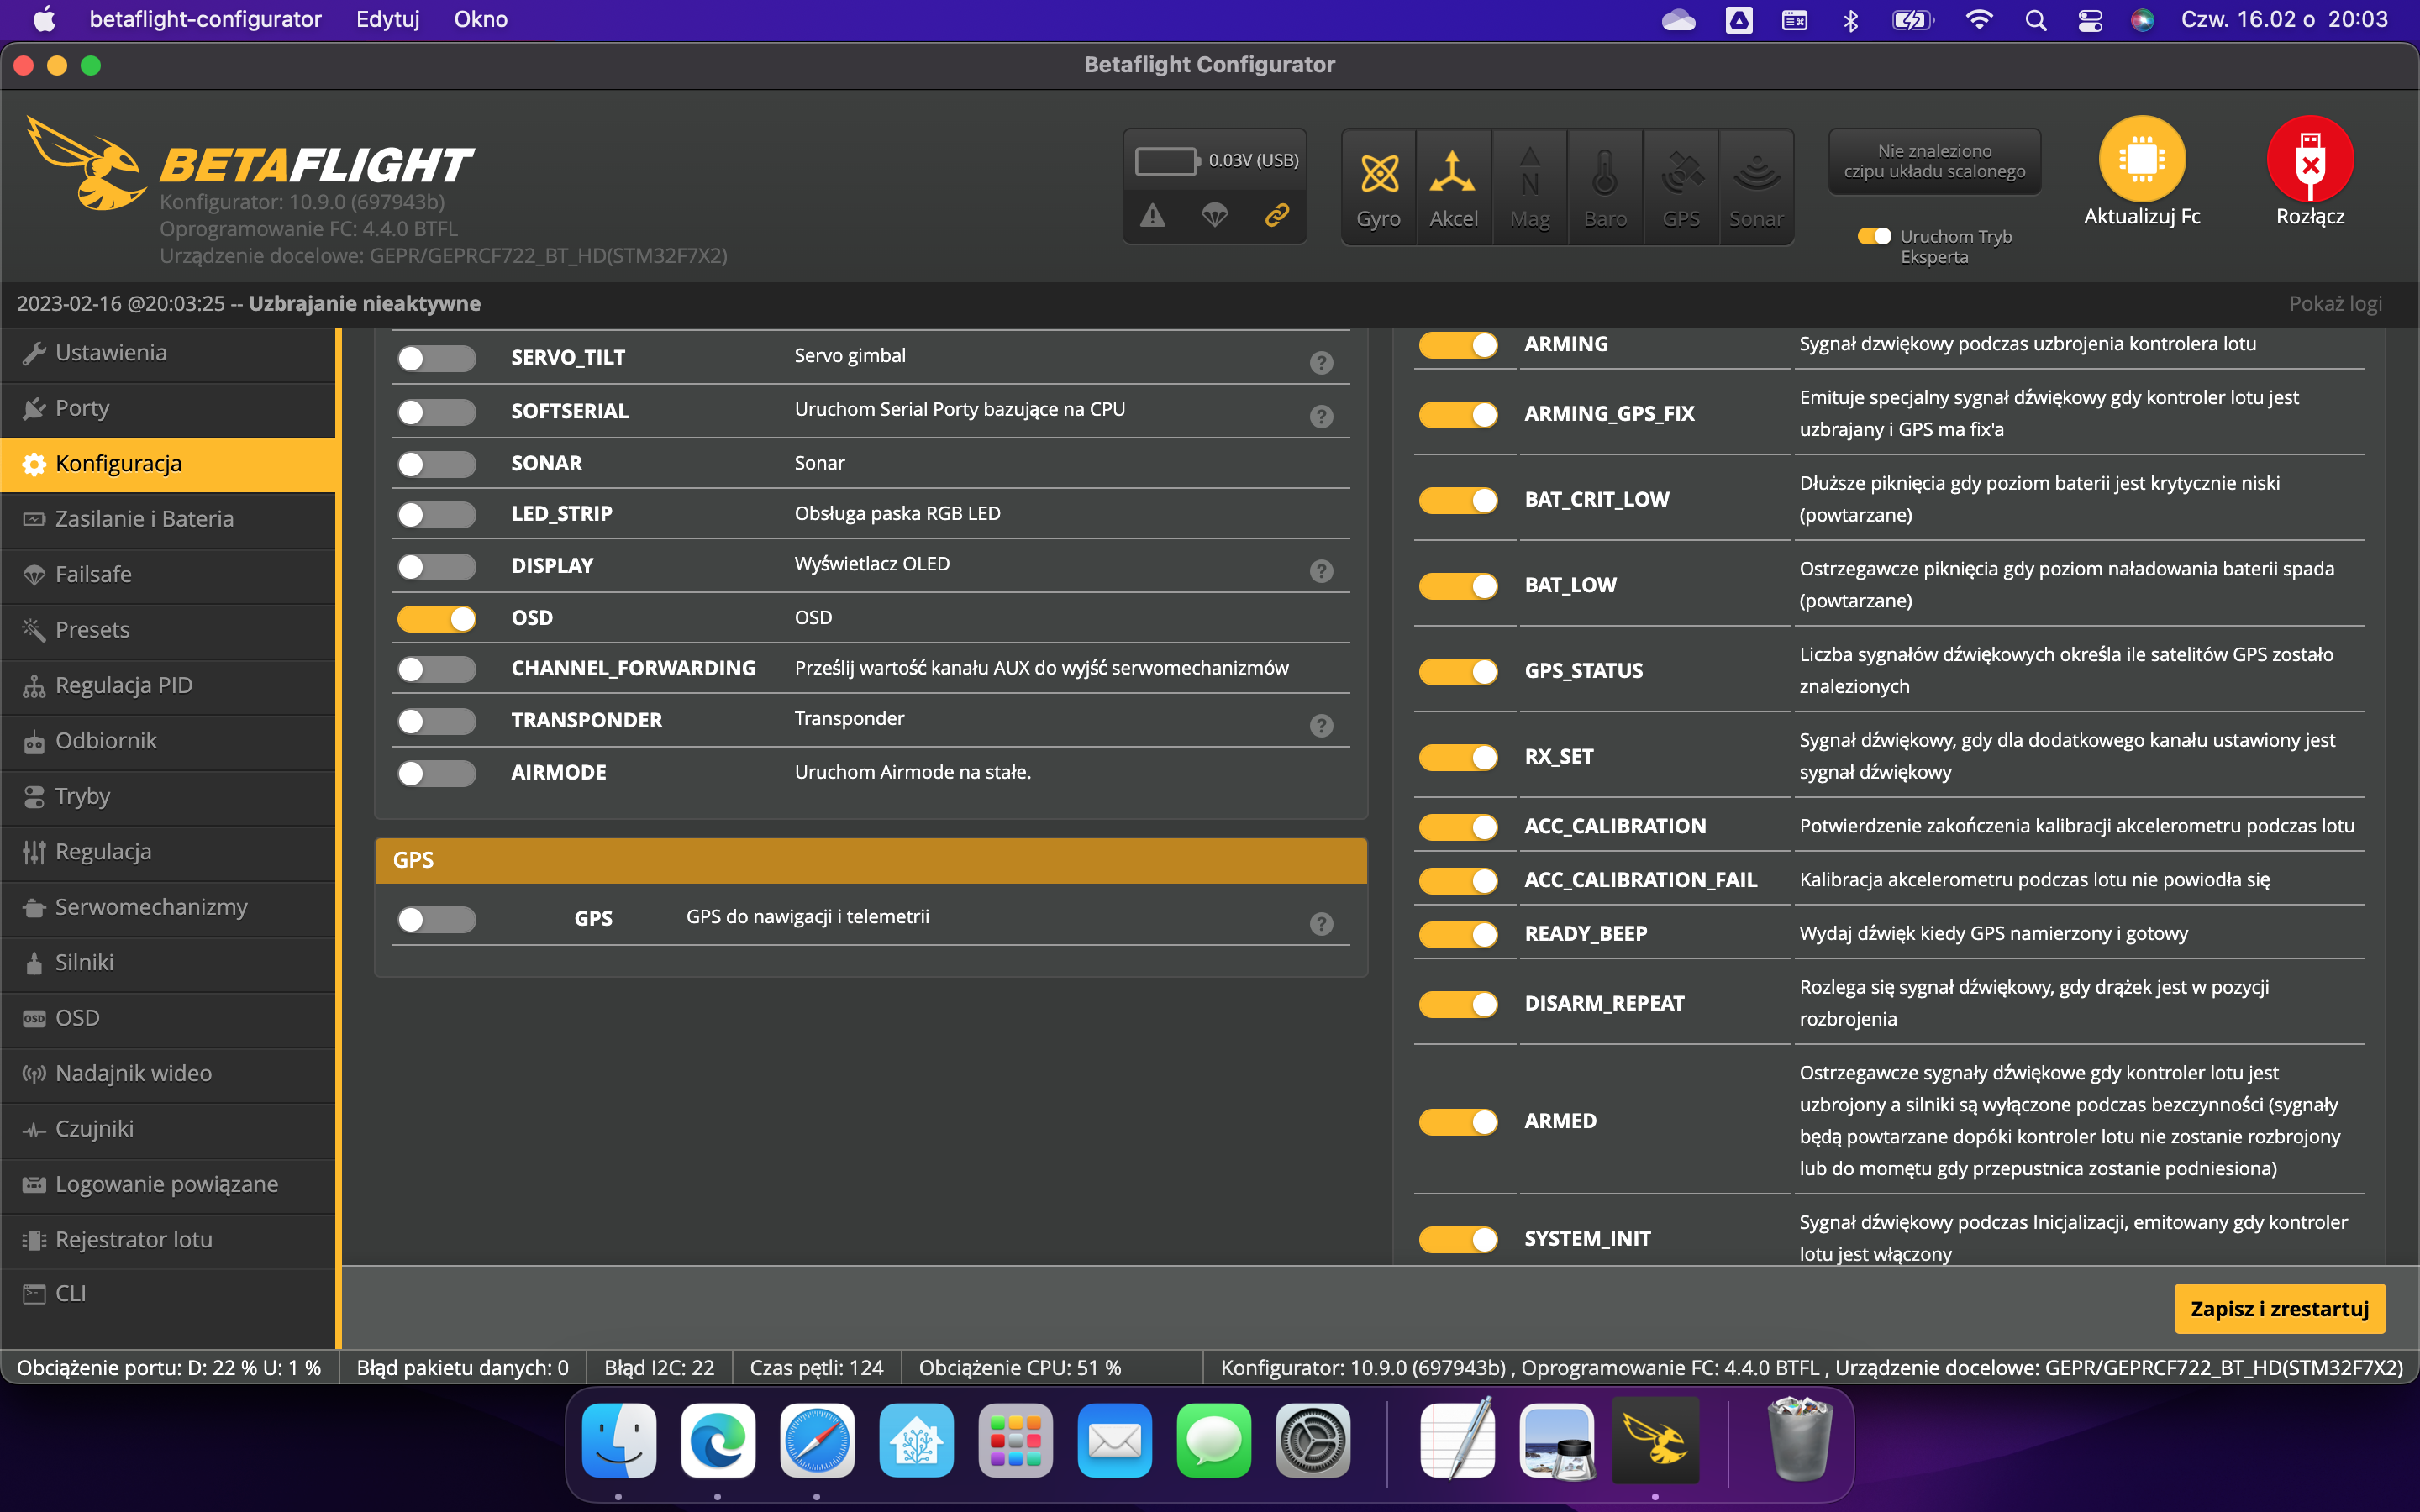Turn off the ARMING beeper toggle
This screenshot has height=1512, width=2420.
[x=1459, y=344]
